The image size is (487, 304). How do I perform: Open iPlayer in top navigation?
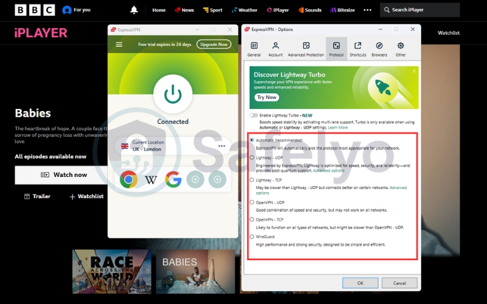click(x=278, y=10)
